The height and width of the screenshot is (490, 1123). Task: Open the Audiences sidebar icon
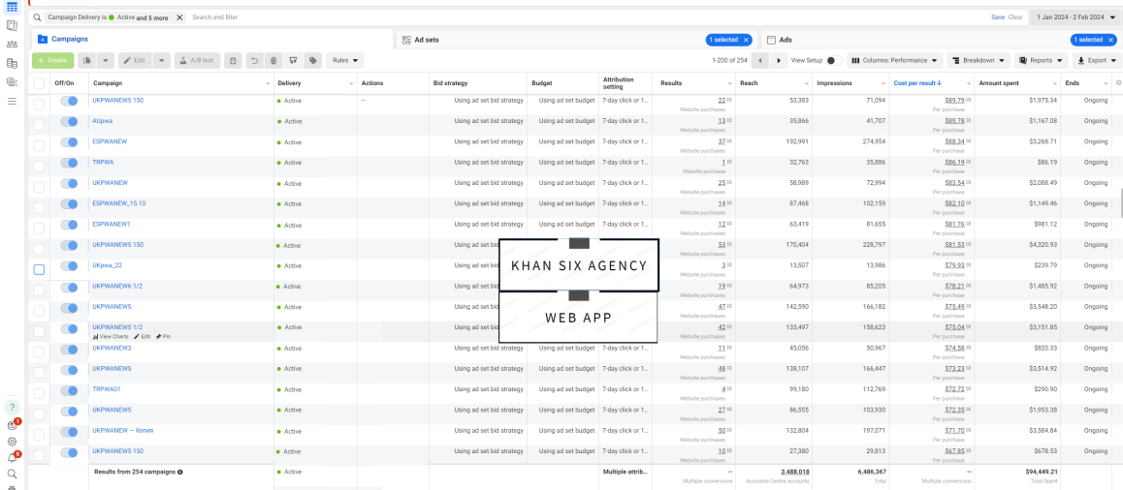[12, 45]
